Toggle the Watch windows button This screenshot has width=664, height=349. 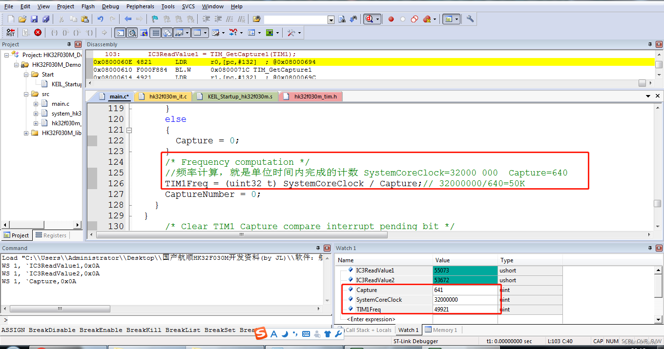[179, 33]
